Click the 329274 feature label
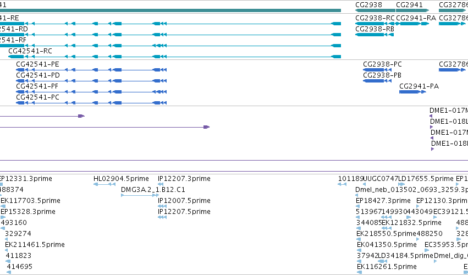This screenshot has width=468, height=275. click(18, 234)
